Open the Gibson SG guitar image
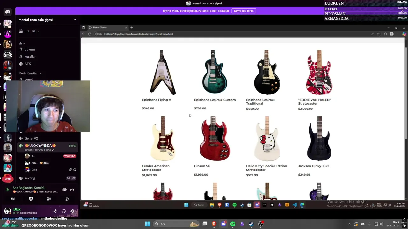 [x=215, y=139]
